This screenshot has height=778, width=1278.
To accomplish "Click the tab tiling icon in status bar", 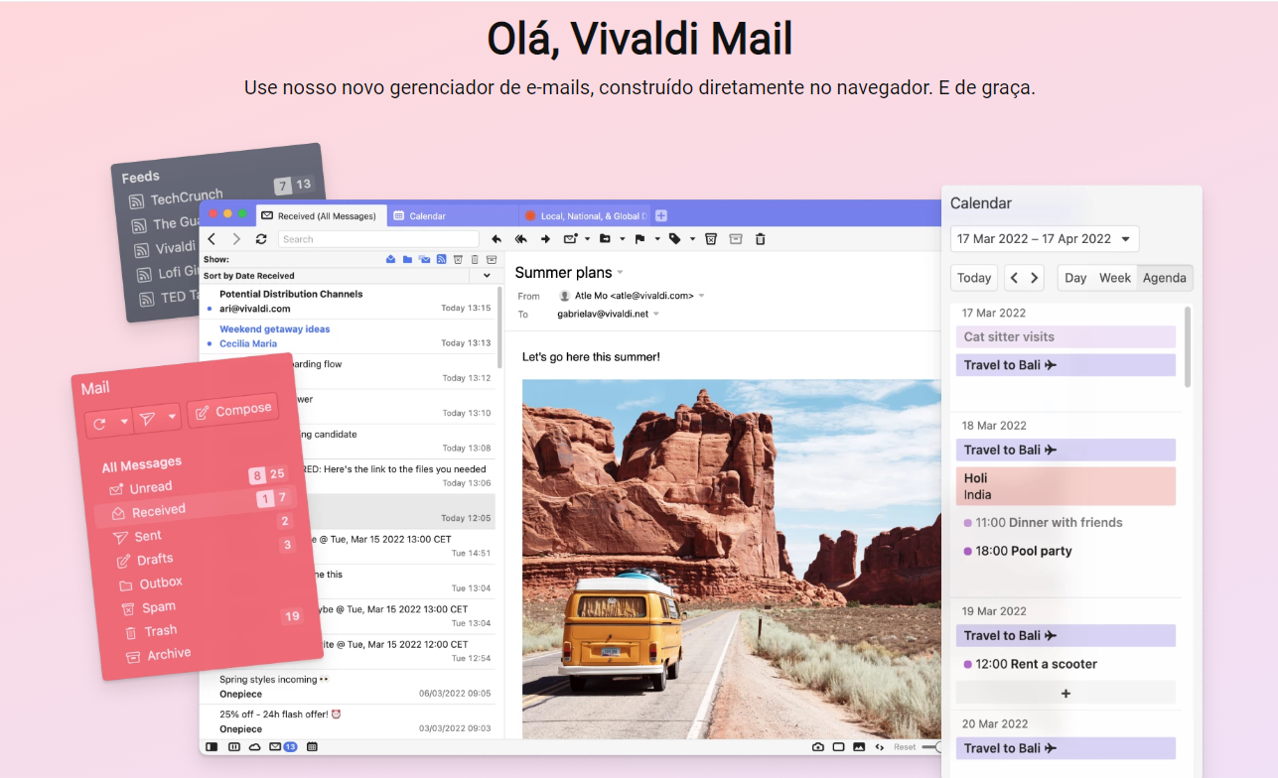I will tap(234, 746).
